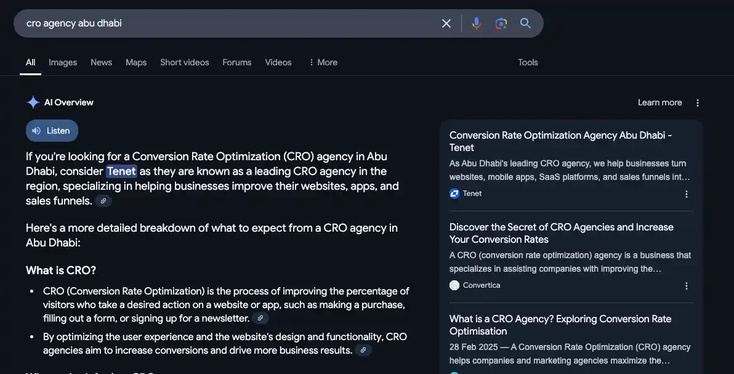Image resolution: width=734 pixels, height=374 pixels.
Task: Click the citation link icon after 'sales funnels.'
Action: (103, 201)
